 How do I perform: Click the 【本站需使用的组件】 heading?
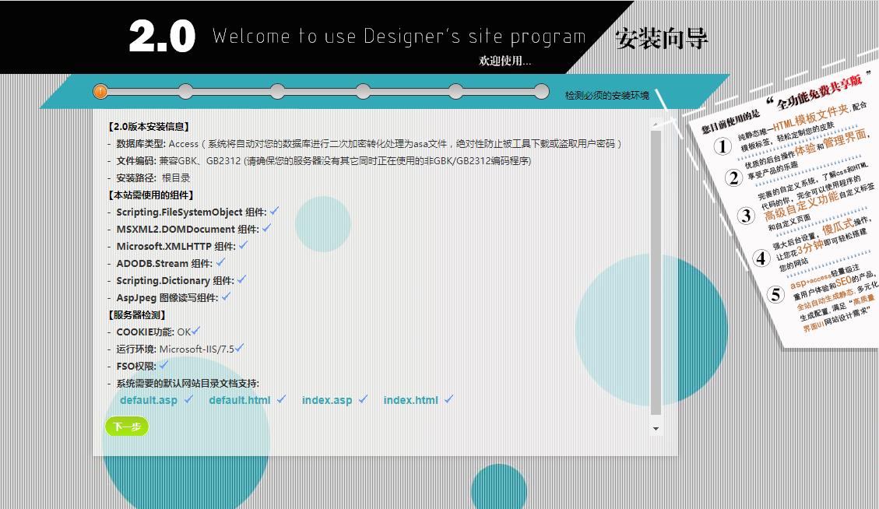(151, 195)
